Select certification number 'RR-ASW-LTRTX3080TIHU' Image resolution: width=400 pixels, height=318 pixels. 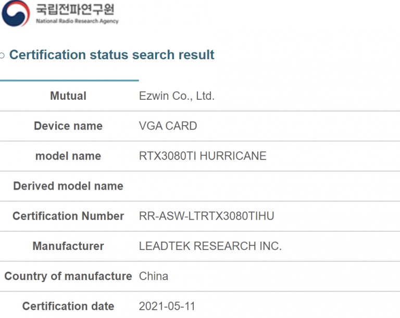206,216
